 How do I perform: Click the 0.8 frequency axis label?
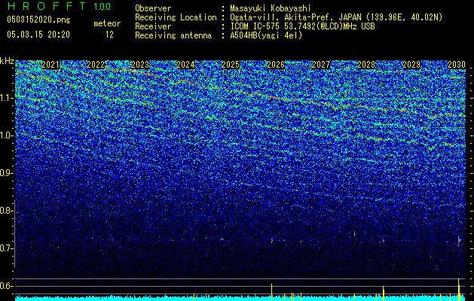tap(5, 211)
